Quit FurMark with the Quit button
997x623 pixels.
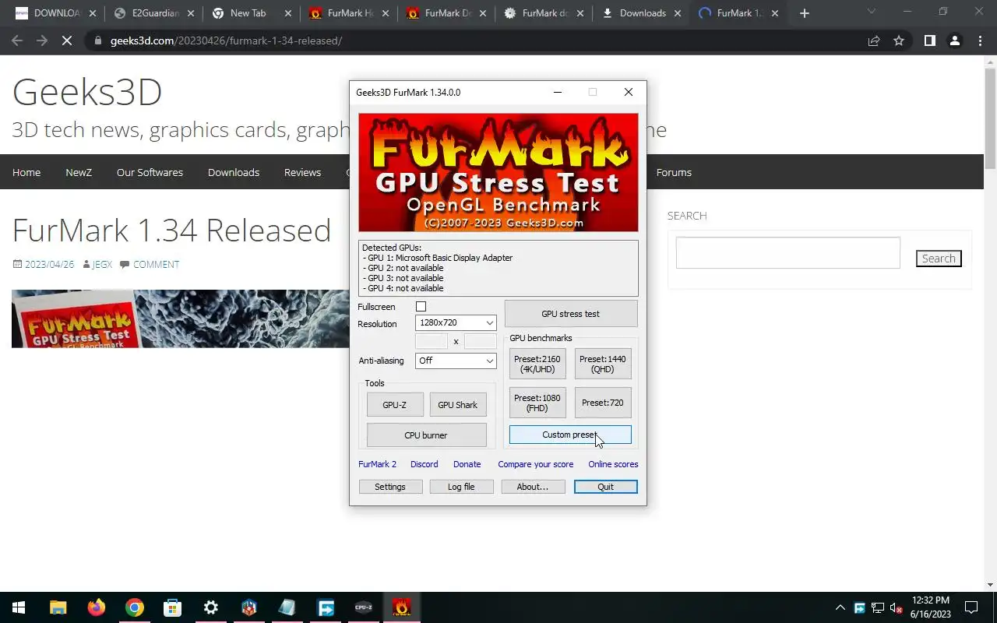click(x=606, y=487)
